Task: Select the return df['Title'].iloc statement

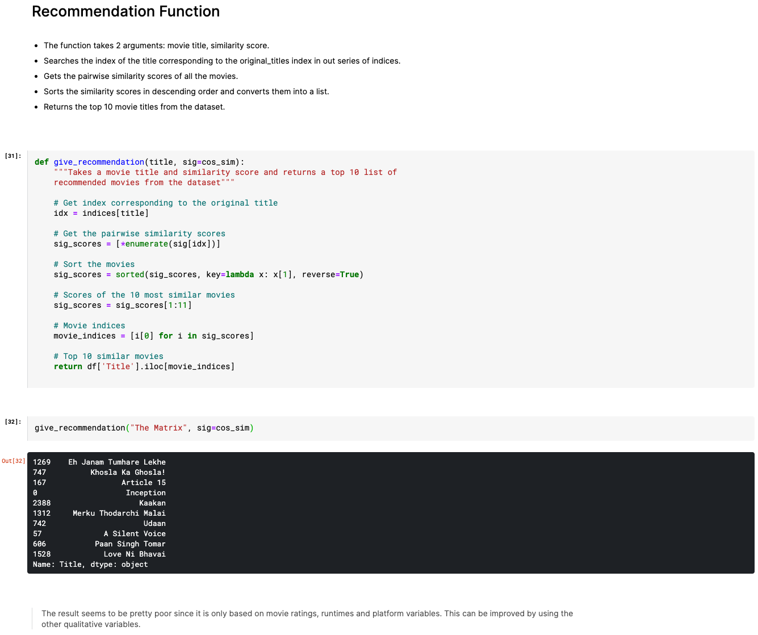Action: click(x=144, y=366)
